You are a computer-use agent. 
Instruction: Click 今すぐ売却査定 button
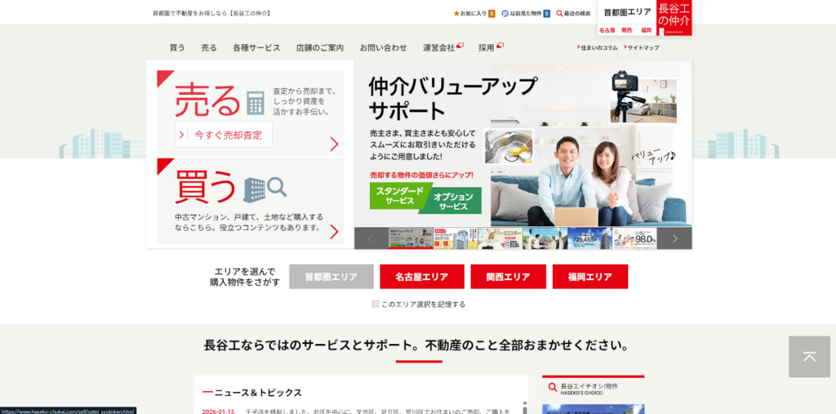coord(224,135)
